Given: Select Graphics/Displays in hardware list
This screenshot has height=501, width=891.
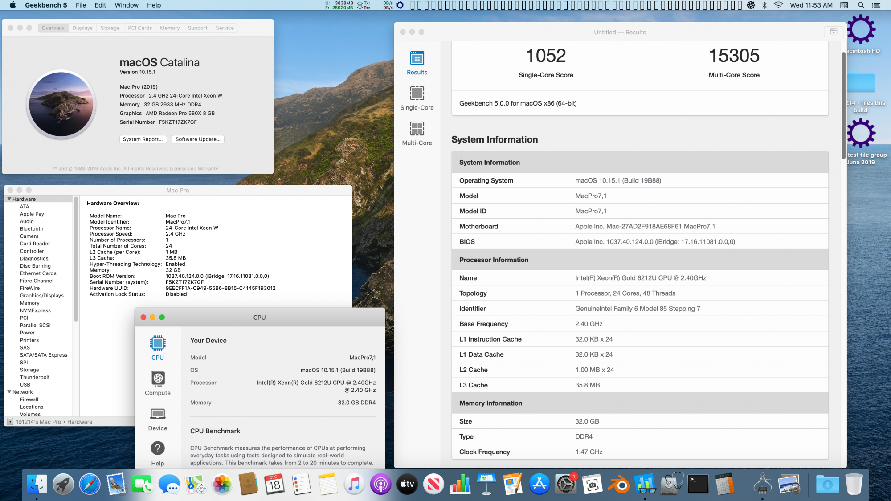Looking at the screenshot, I should [41, 296].
